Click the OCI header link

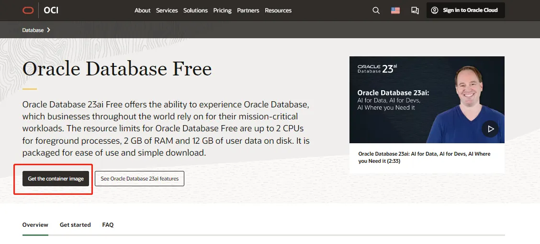[51, 11]
